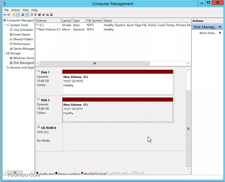
Task: Click the Device Manager icon in tree
Action: 11,48
